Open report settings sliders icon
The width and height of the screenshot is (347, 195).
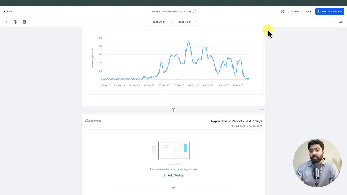341,22
